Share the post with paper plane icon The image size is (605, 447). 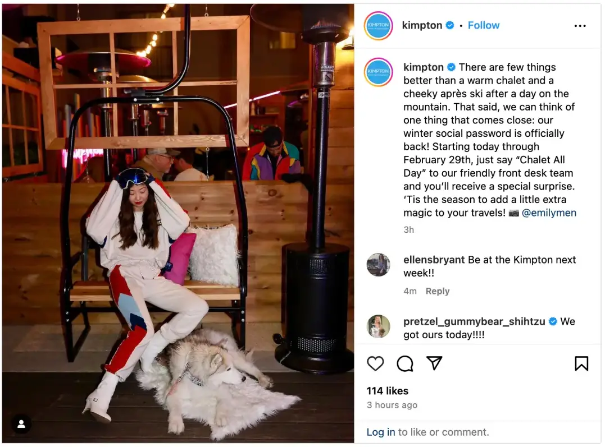(x=434, y=363)
